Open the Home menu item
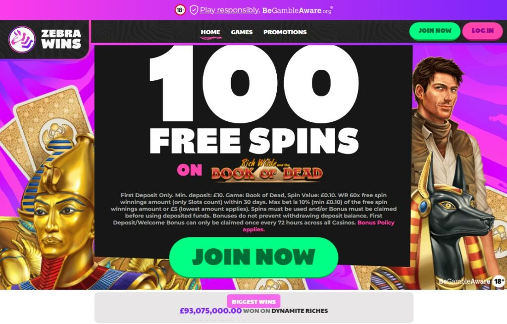The height and width of the screenshot is (324, 507). tap(210, 32)
